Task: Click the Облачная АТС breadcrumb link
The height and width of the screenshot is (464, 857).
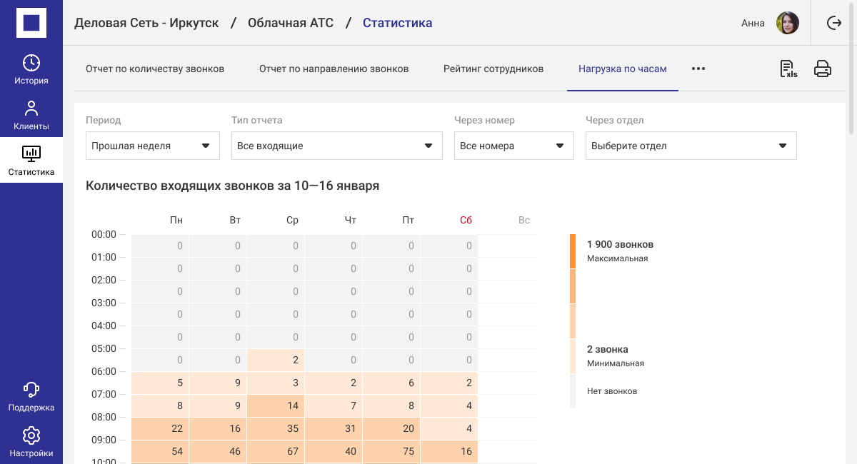Action: coord(291,23)
